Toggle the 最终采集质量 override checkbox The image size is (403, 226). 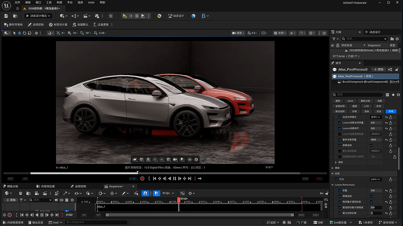[340, 140]
